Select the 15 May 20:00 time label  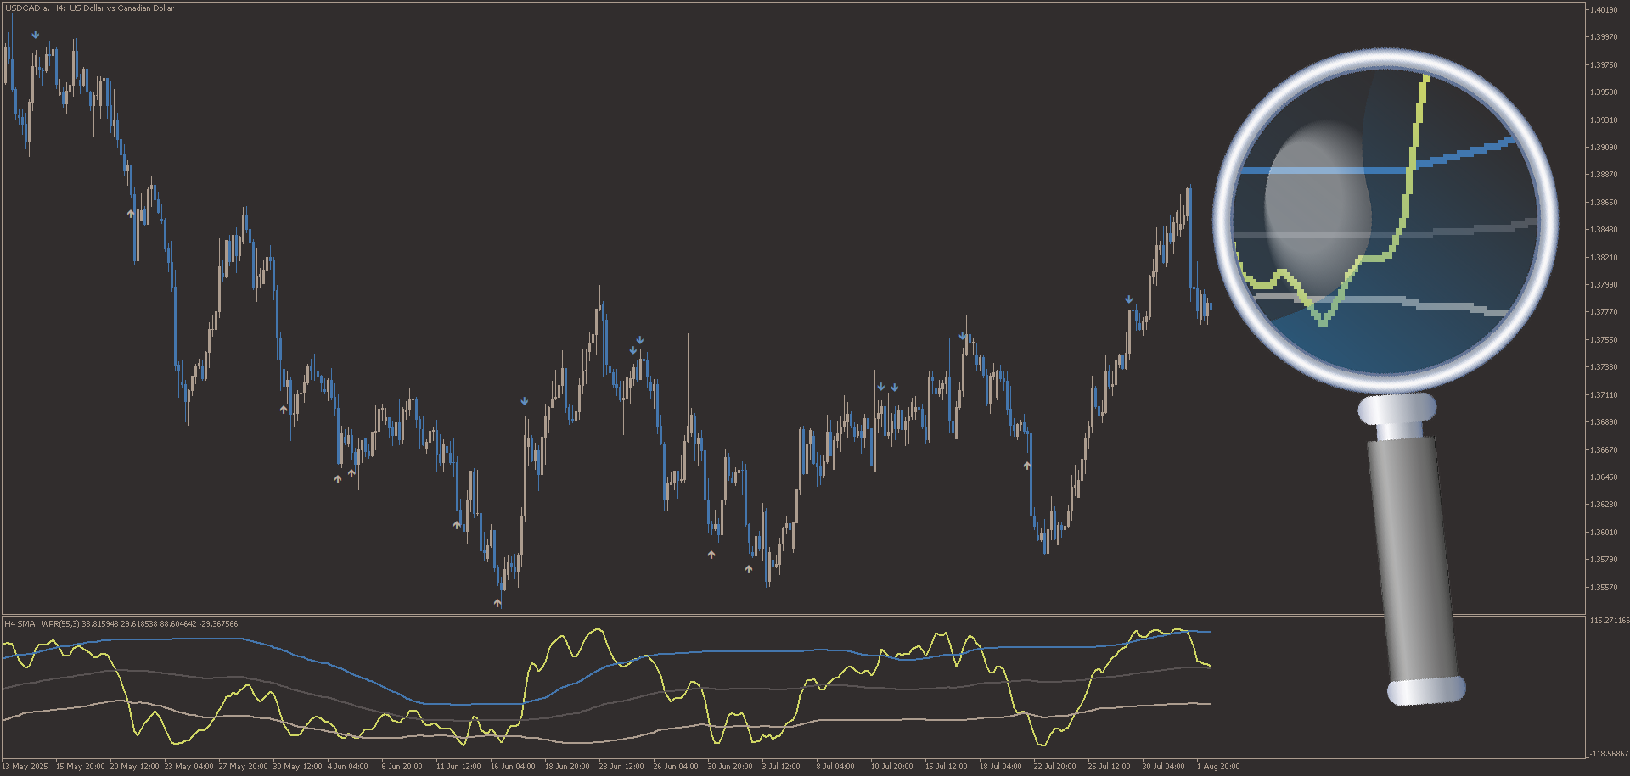tap(81, 767)
